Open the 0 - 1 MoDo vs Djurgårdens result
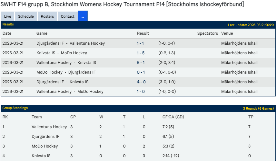Viewport: 277px width, 162px height. click(x=141, y=72)
